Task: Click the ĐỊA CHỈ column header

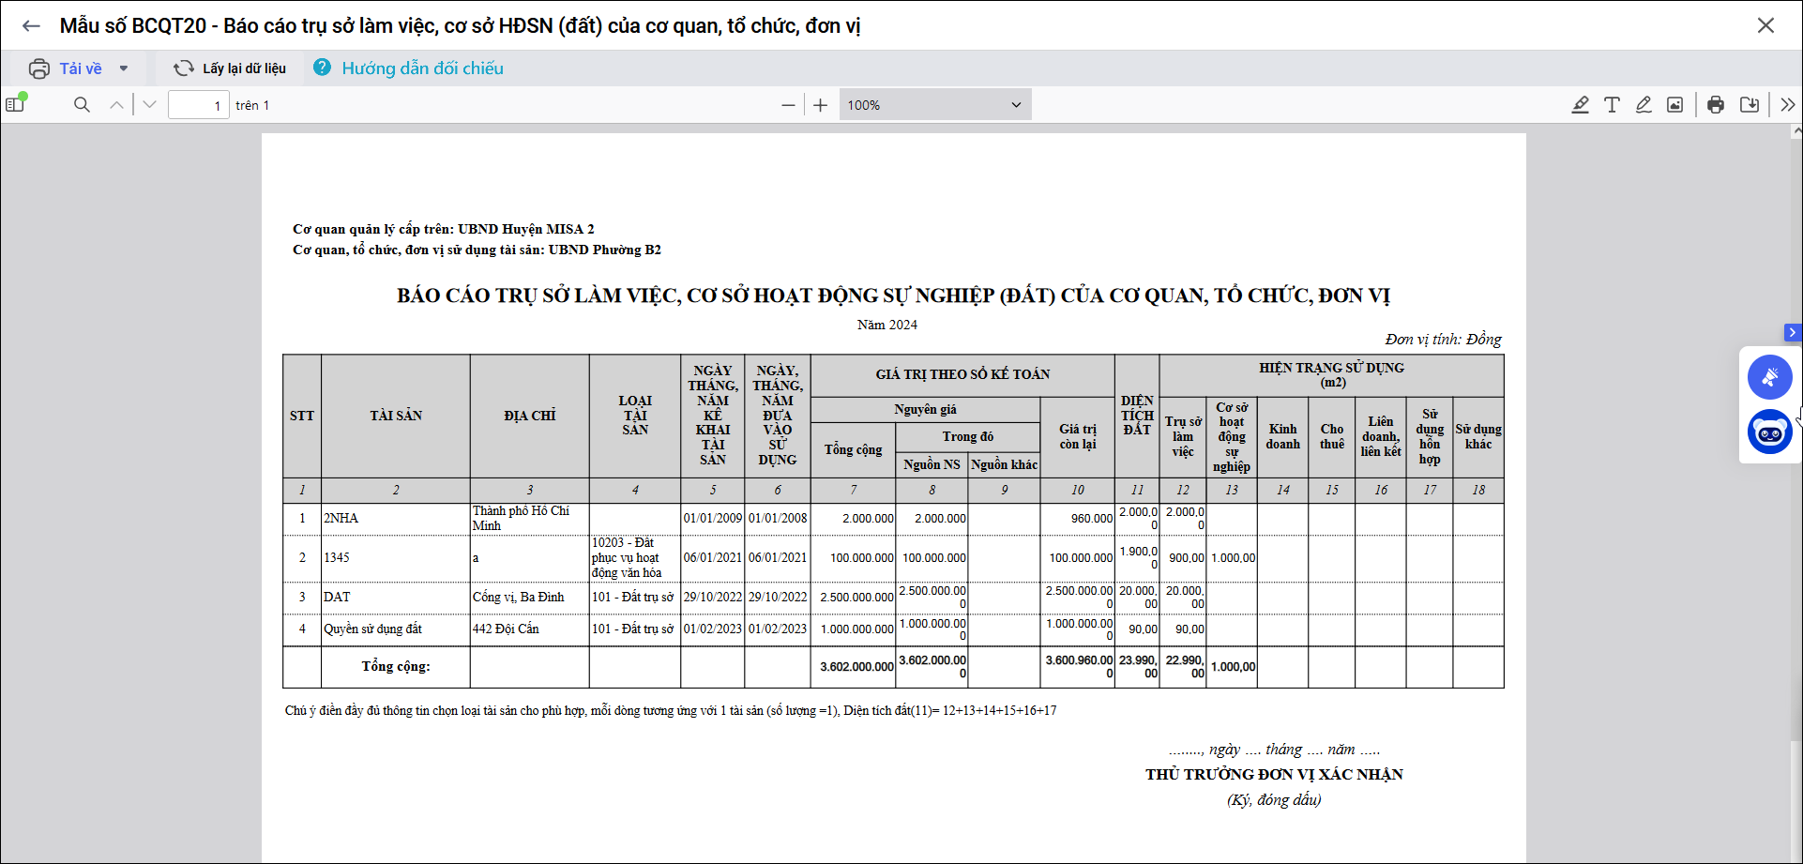Action: tap(530, 416)
